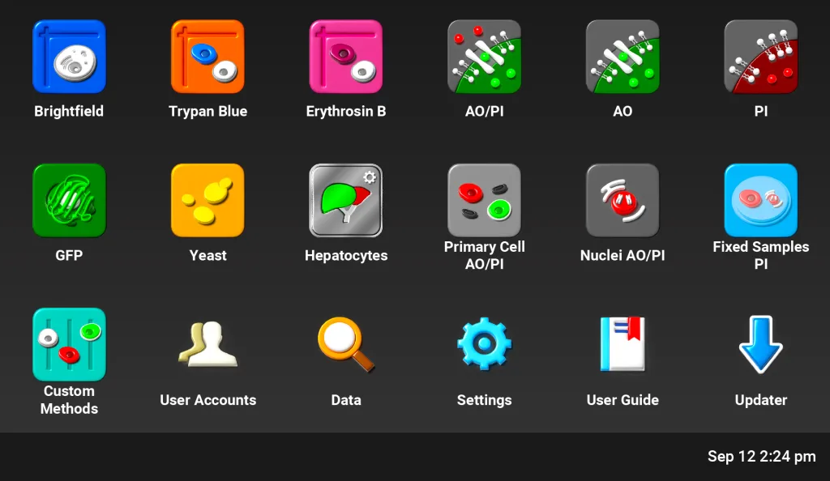The height and width of the screenshot is (481, 830).
Task: Open the Brightfield counting protocol
Action: click(69, 57)
